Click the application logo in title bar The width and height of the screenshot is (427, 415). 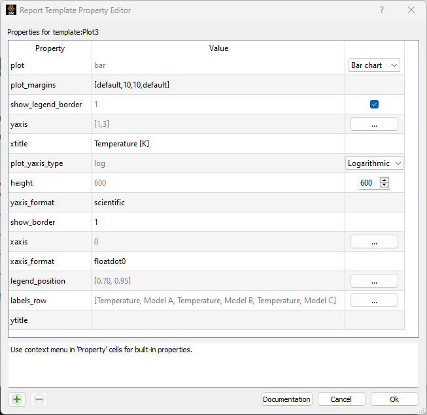(11, 10)
